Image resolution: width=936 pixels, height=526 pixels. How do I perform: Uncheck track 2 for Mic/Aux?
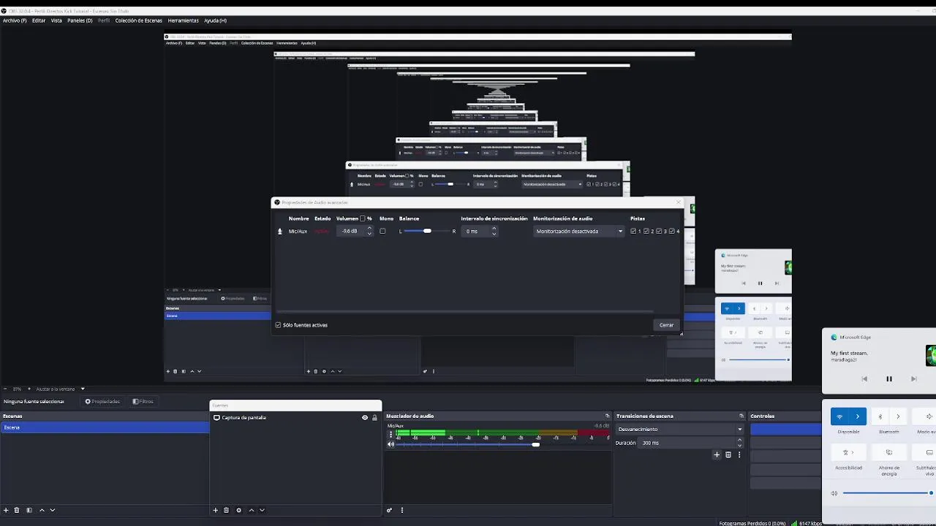646,231
